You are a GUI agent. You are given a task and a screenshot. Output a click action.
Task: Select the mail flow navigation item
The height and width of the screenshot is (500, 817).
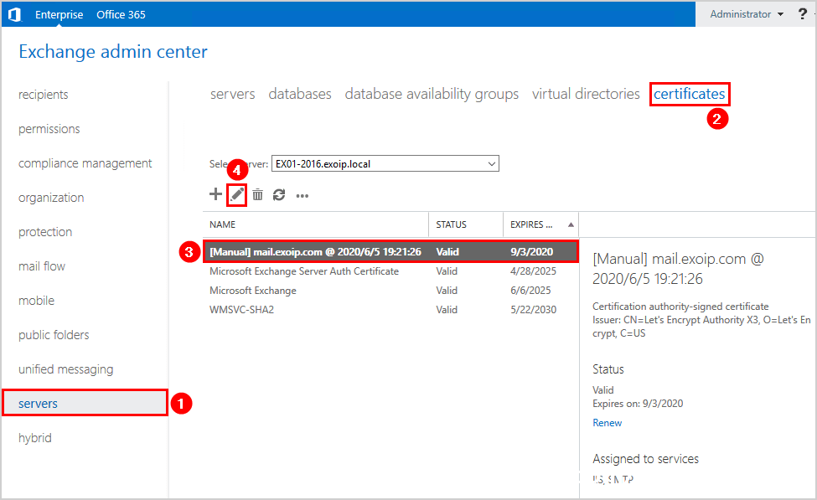click(42, 266)
